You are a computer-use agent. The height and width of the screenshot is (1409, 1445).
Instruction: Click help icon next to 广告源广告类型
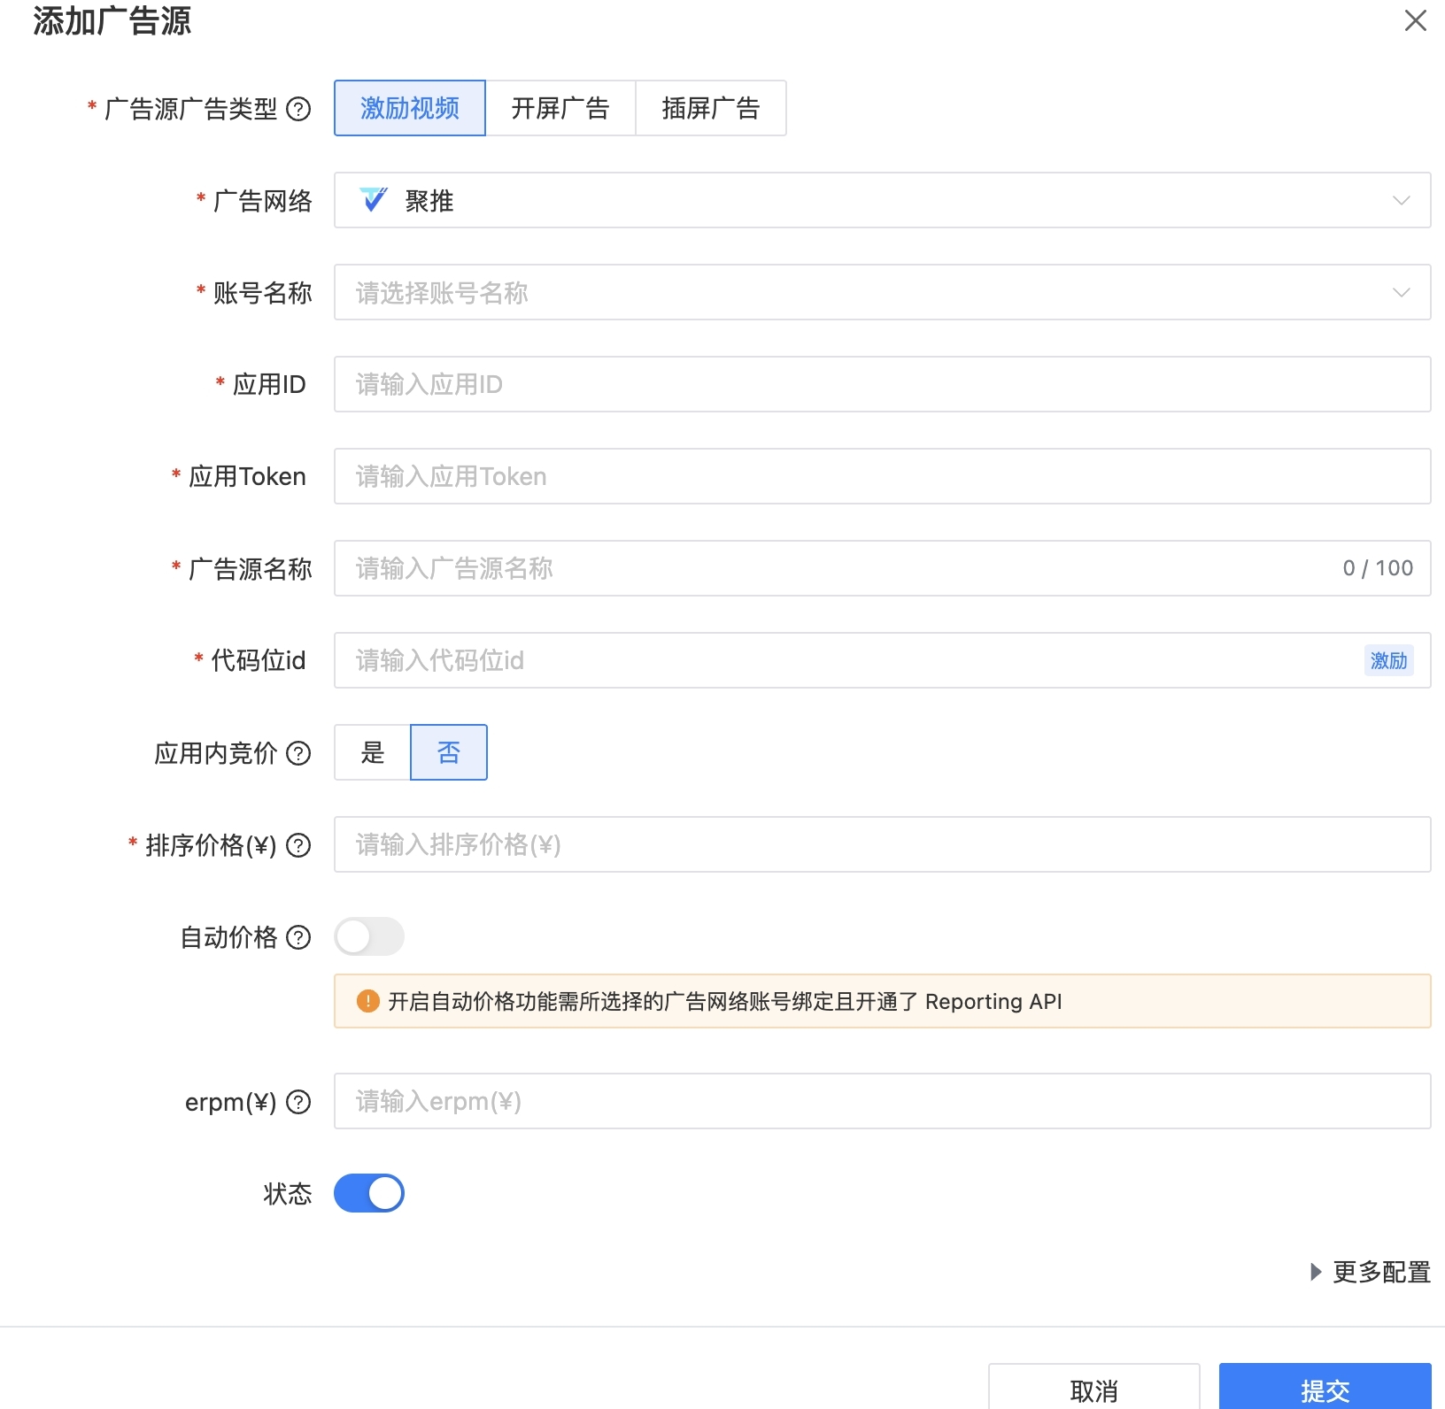click(x=299, y=109)
